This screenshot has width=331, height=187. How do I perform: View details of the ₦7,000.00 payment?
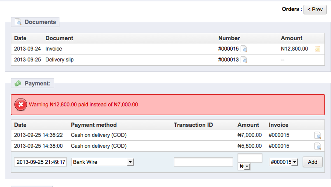click(x=317, y=136)
